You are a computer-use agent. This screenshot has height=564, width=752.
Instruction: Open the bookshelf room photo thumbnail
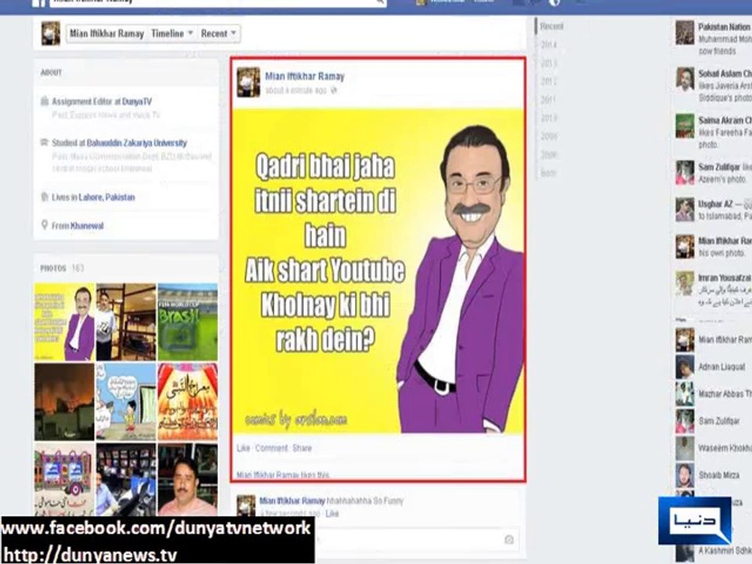(x=126, y=322)
